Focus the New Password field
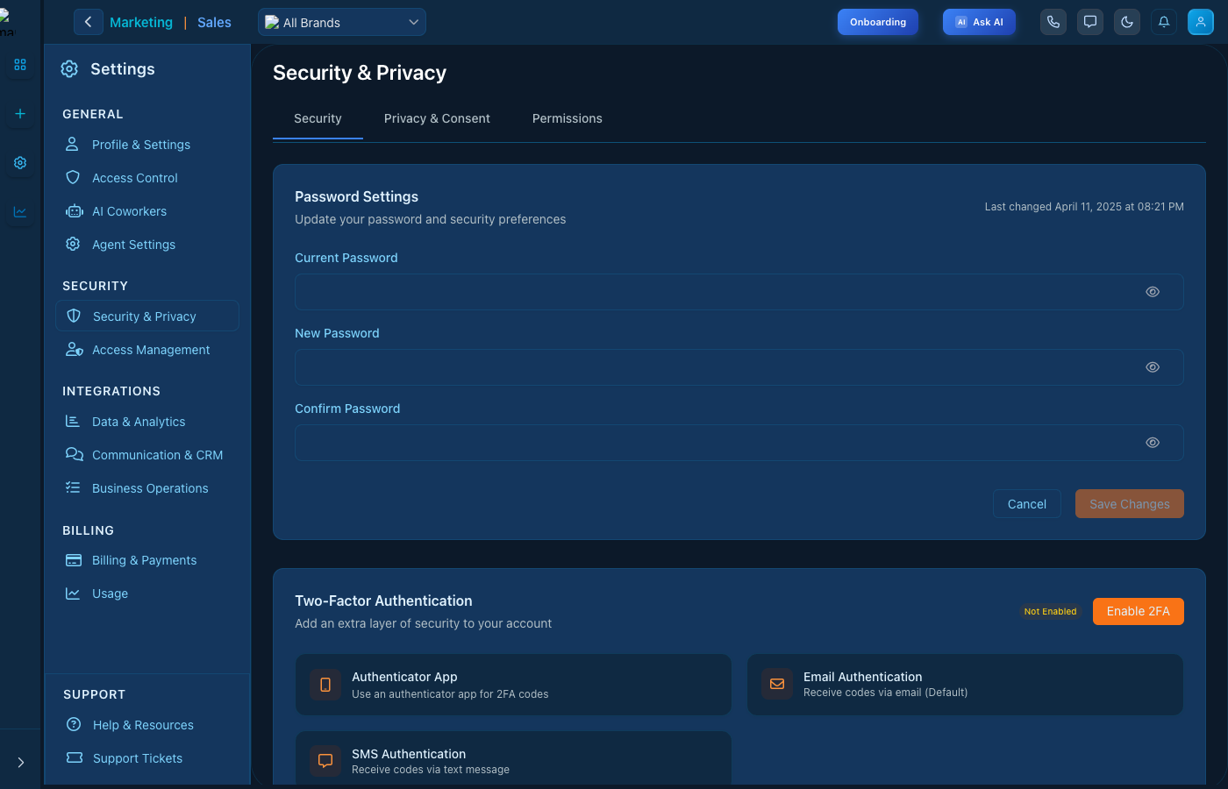Viewport: 1228px width, 789px height. point(739,367)
